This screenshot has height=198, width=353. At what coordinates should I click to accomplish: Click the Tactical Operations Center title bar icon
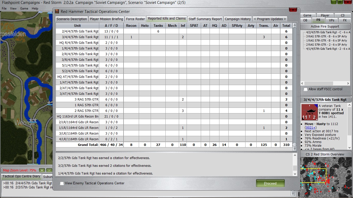point(57,11)
